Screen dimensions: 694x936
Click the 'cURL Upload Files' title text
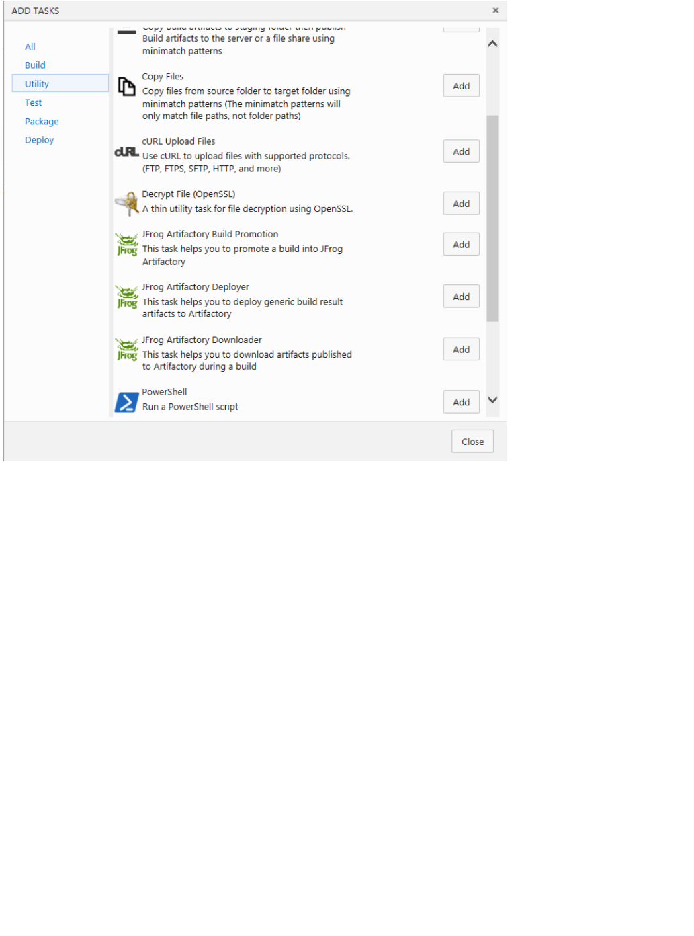tap(179, 141)
